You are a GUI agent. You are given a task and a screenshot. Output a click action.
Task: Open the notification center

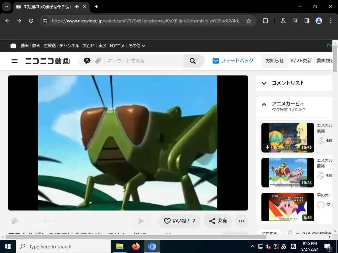(x=328, y=246)
